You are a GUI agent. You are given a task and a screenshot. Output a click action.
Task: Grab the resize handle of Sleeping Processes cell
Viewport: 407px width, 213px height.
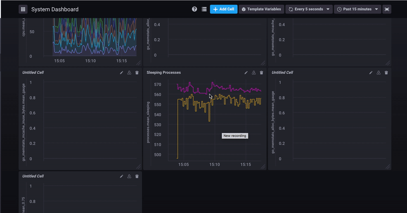pos(263,167)
